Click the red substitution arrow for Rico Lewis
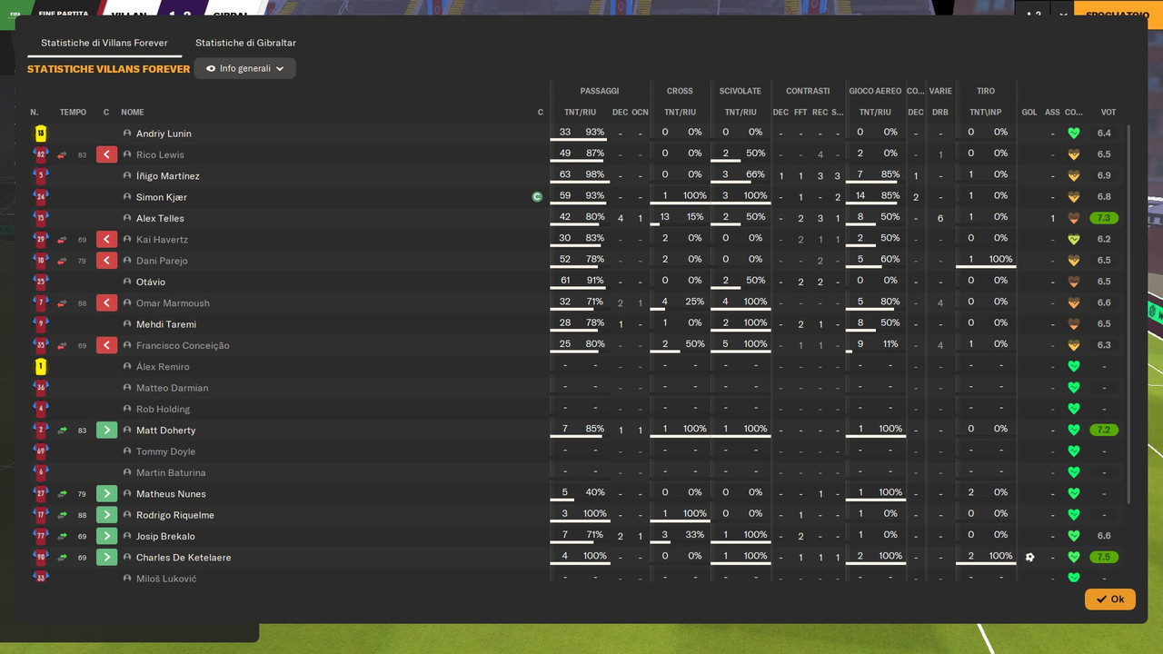Image resolution: width=1163 pixels, height=654 pixels. (x=106, y=154)
